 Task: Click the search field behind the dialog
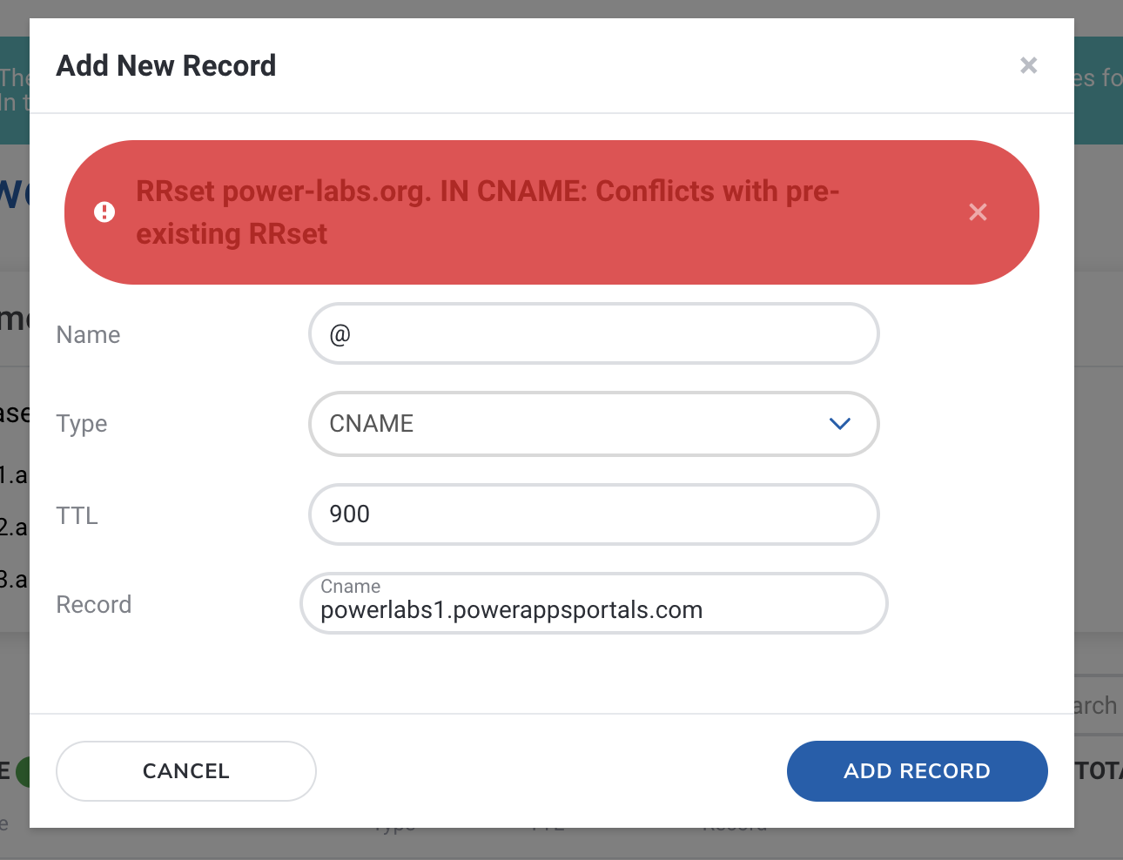(1099, 705)
